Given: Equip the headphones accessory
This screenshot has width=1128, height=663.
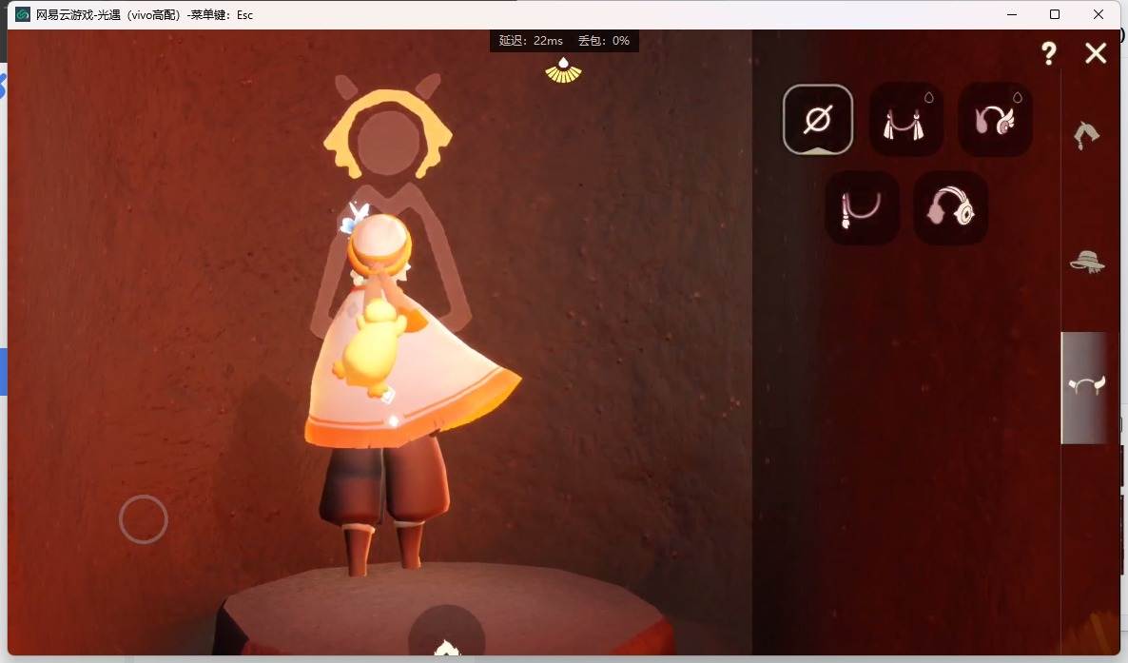Looking at the screenshot, I should pyautogui.click(x=950, y=208).
